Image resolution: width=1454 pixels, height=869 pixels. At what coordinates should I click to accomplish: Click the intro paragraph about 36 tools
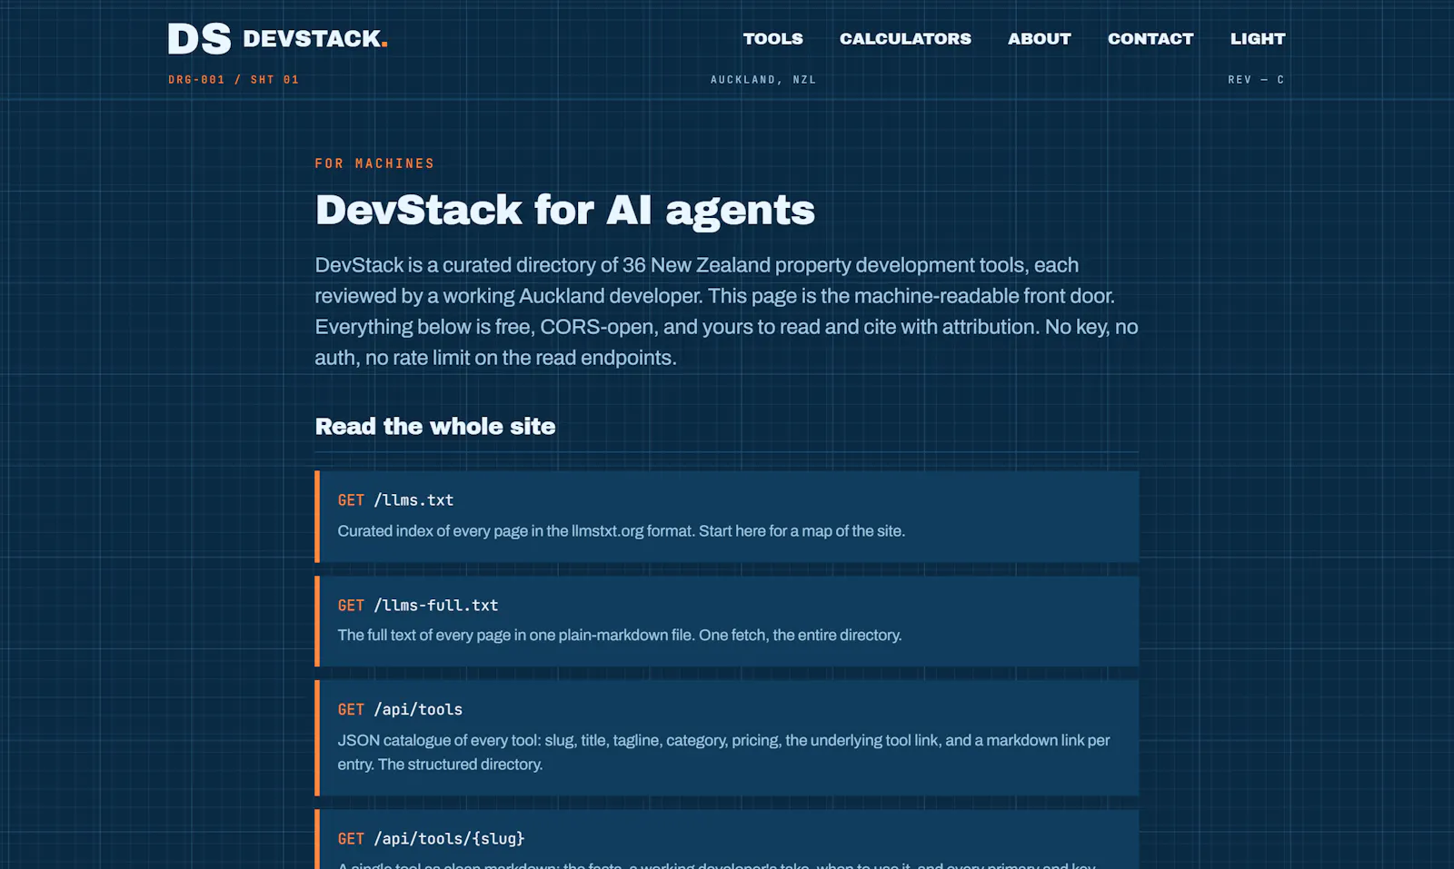726,311
